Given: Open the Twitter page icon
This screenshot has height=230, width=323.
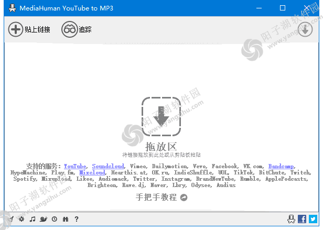Looking at the screenshot, I should 313,219.
